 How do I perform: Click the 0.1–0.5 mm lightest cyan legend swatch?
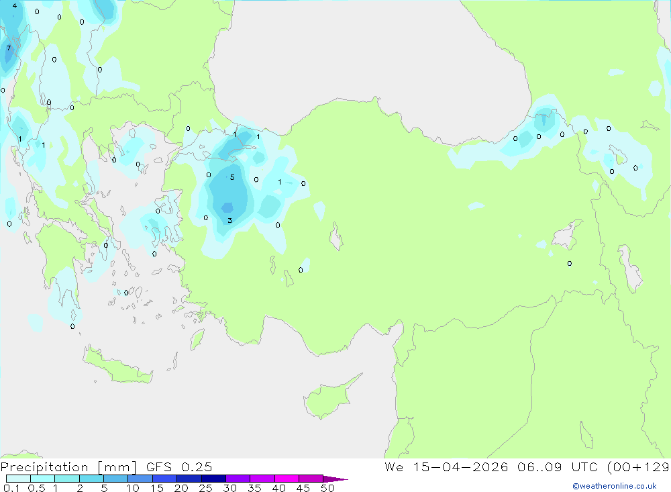click(18, 479)
